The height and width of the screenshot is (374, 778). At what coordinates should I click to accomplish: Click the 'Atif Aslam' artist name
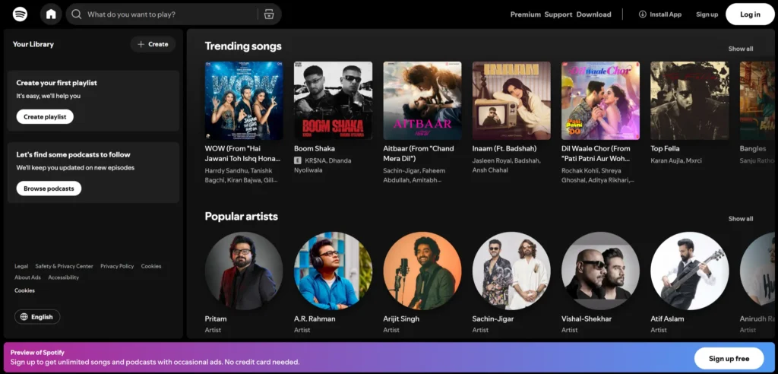point(667,319)
